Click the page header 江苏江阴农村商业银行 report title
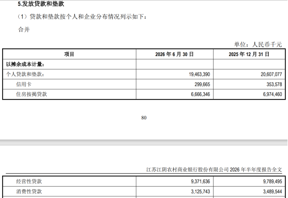The image size is (288, 198). [214, 169]
